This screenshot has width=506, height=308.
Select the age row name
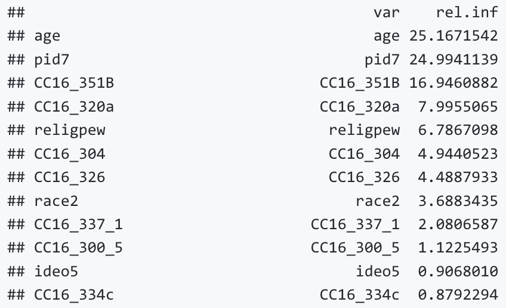pyautogui.click(x=47, y=36)
